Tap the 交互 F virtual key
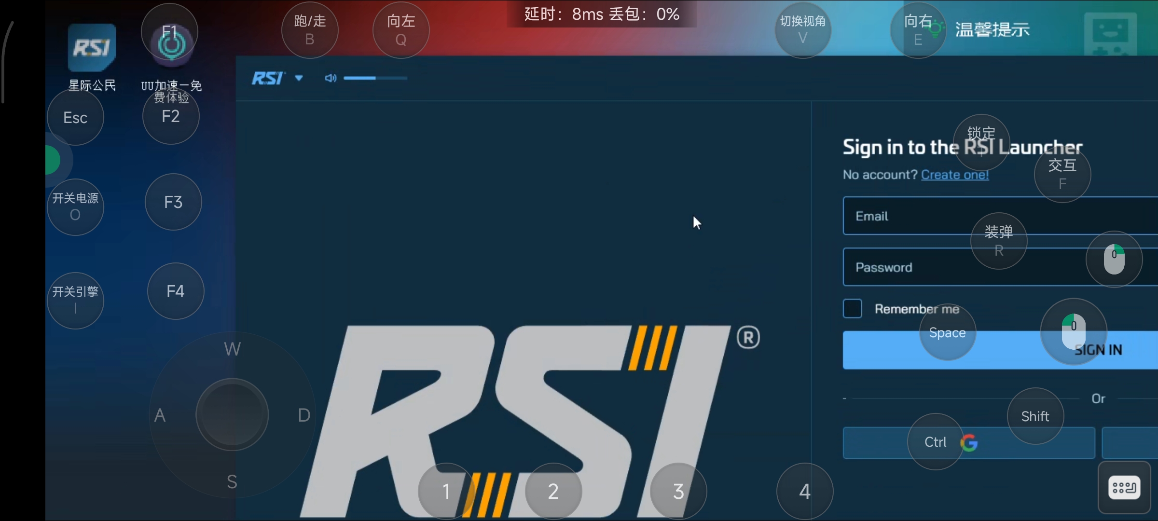 1062,174
